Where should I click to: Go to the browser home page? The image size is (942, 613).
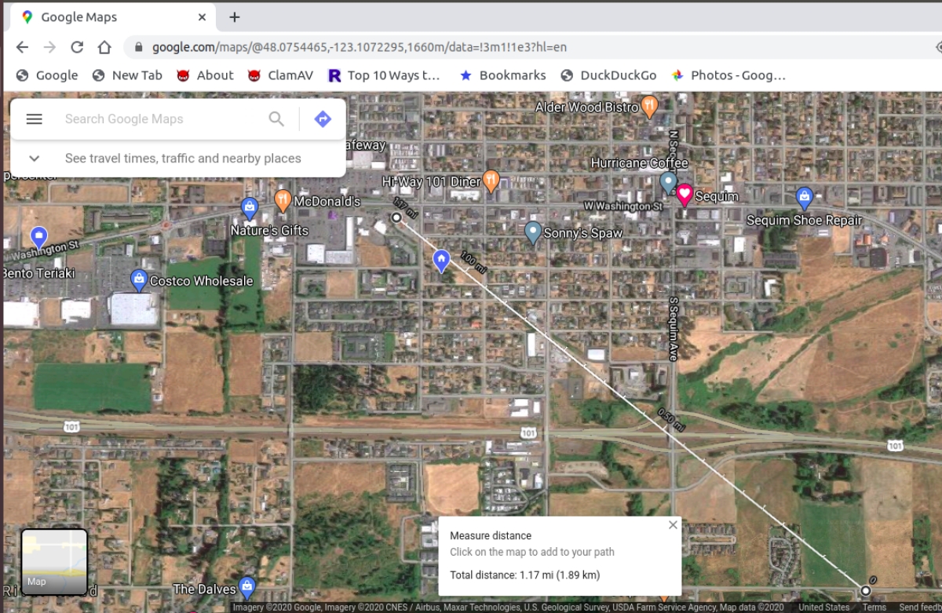[104, 47]
